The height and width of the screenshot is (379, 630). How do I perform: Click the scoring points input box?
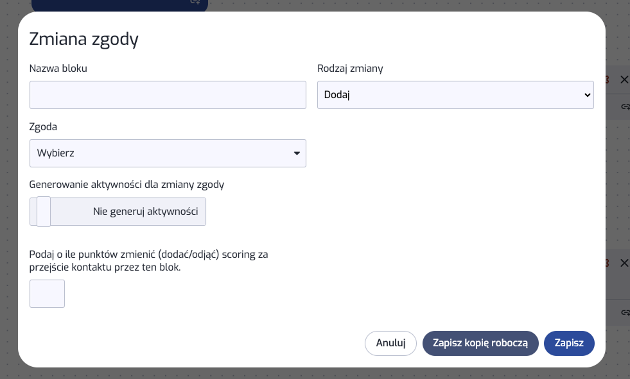[47, 294]
